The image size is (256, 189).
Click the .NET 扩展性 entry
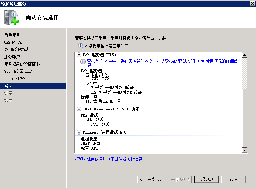(x=101, y=79)
